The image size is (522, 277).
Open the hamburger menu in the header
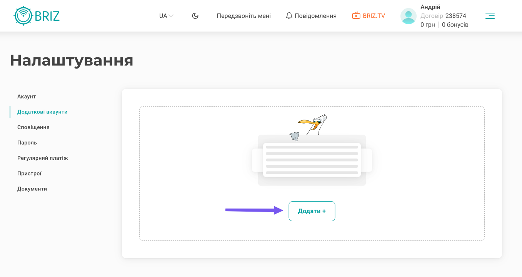pyautogui.click(x=490, y=16)
